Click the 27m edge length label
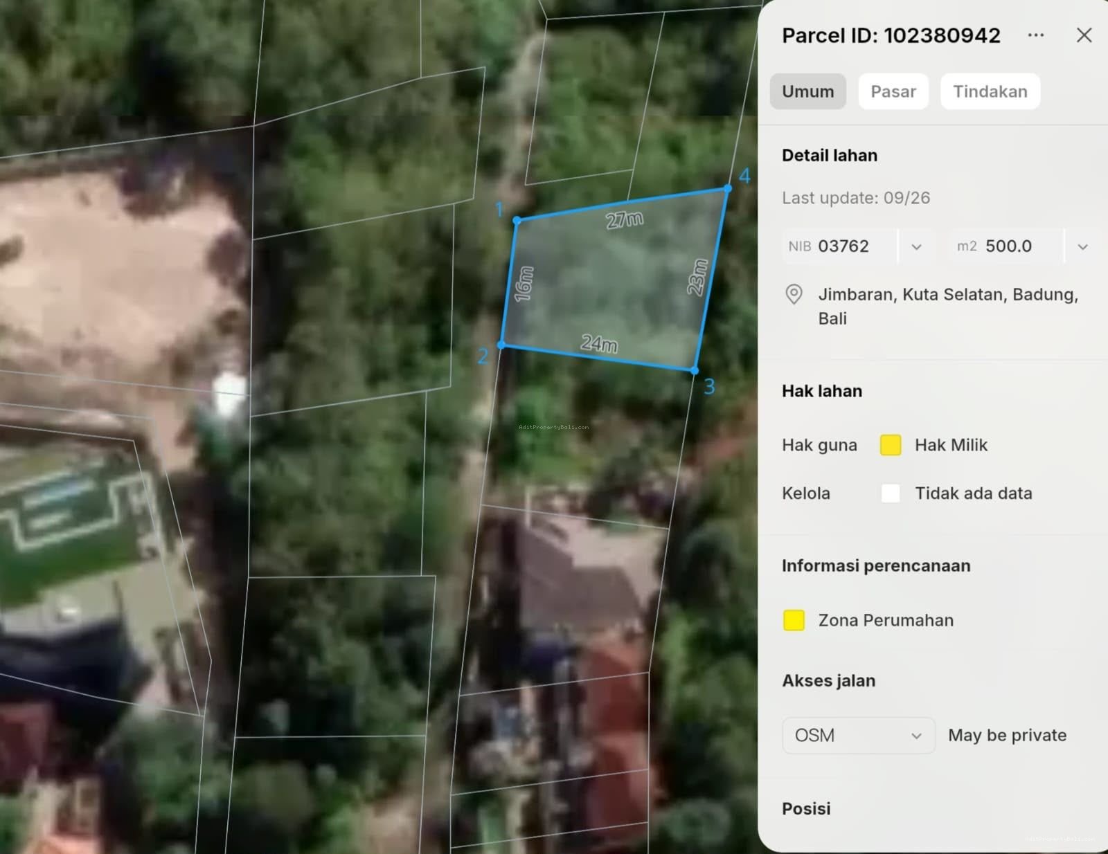Screen dimensions: 1108x854 pyautogui.click(x=624, y=220)
